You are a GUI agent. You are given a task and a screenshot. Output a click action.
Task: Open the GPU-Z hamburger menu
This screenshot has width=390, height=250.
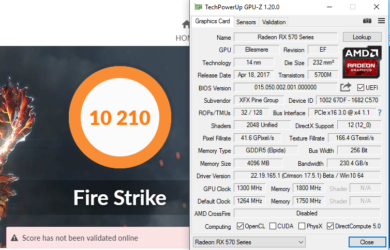(x=381, y=21)
